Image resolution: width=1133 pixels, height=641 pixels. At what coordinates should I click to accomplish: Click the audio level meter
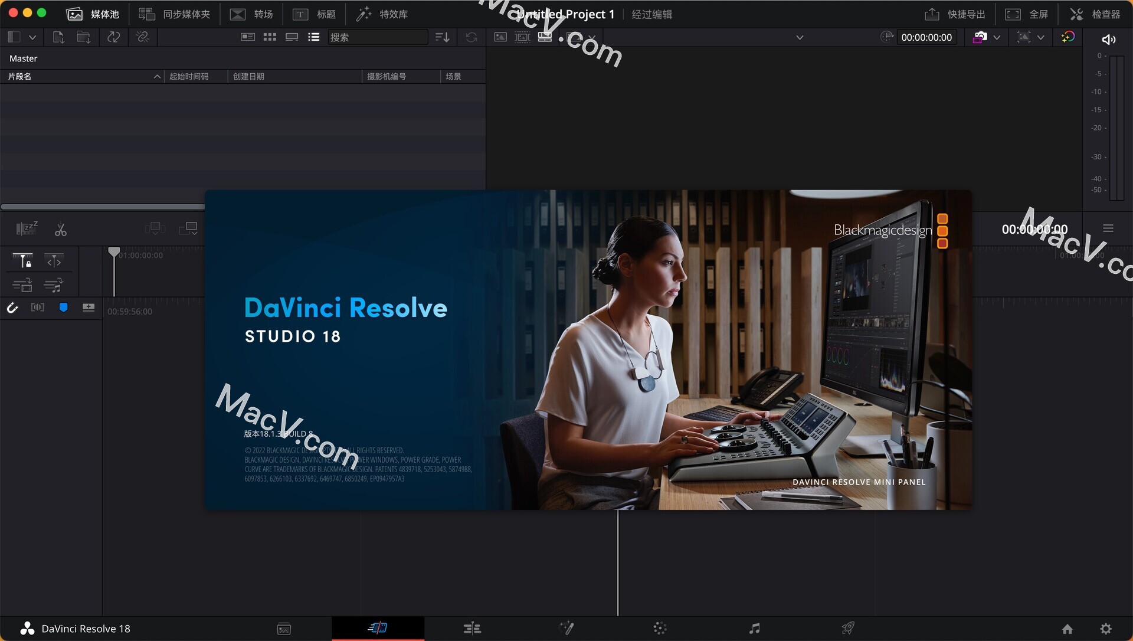1116,127
